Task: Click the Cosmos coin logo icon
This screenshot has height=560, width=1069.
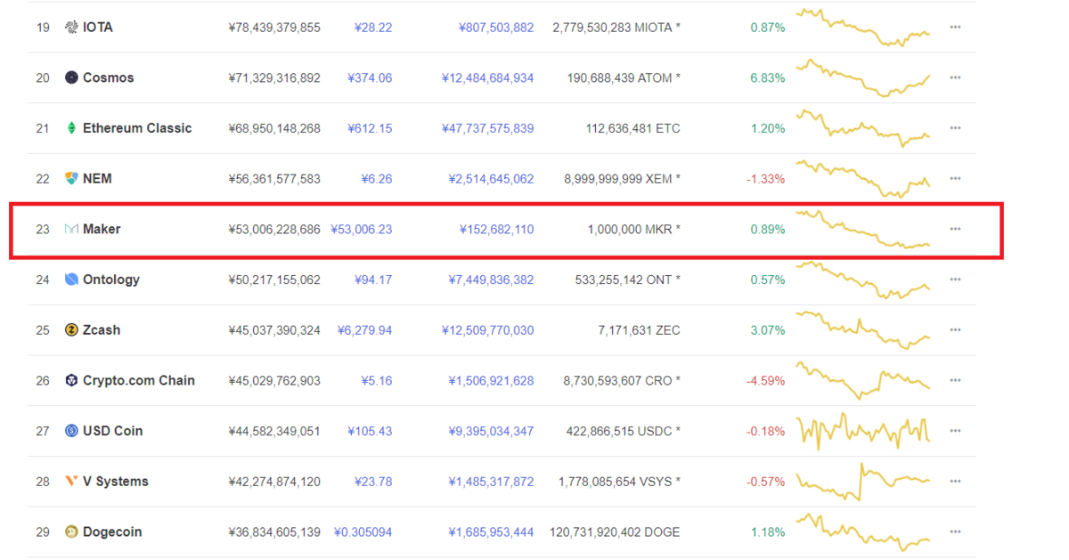Action: point(71,77)
